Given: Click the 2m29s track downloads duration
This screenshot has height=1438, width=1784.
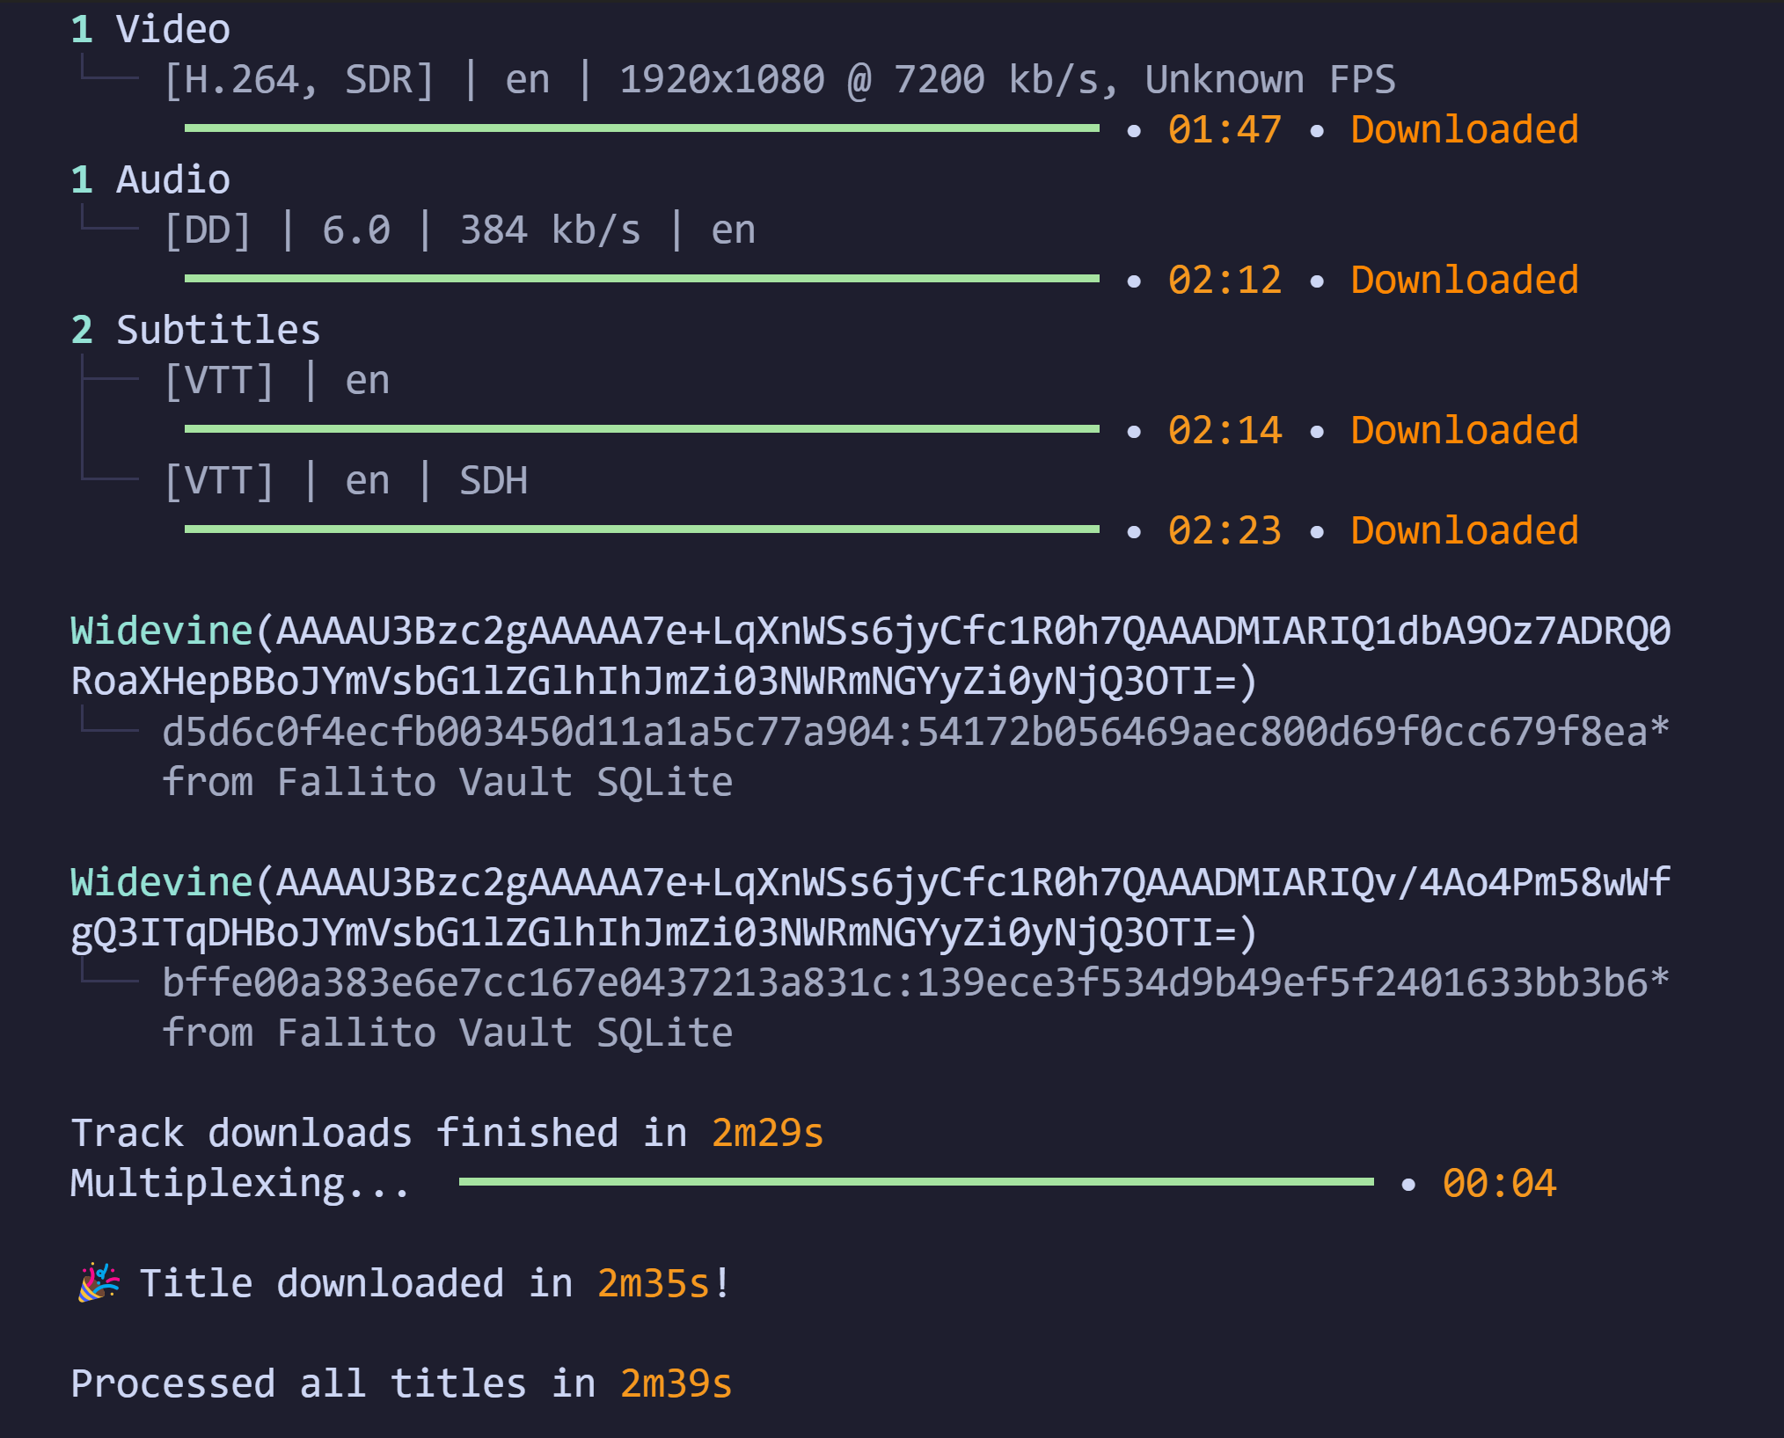Looking at the screenshot, I should point(767,1133).
